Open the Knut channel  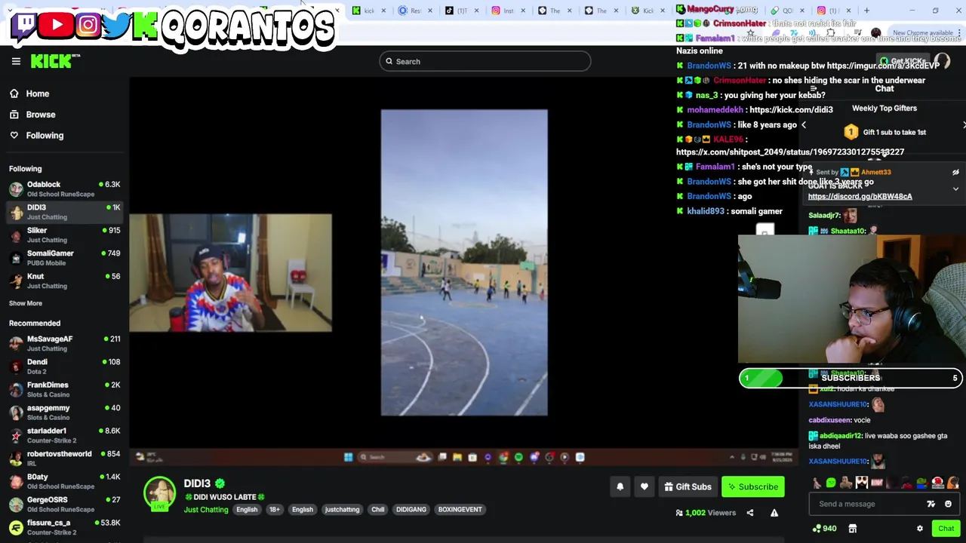pyautogui.click(x=64, y=281)
